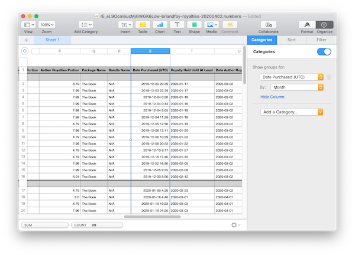Select column T header
Viewport: 355px width, 255px height.
[192, 51]
